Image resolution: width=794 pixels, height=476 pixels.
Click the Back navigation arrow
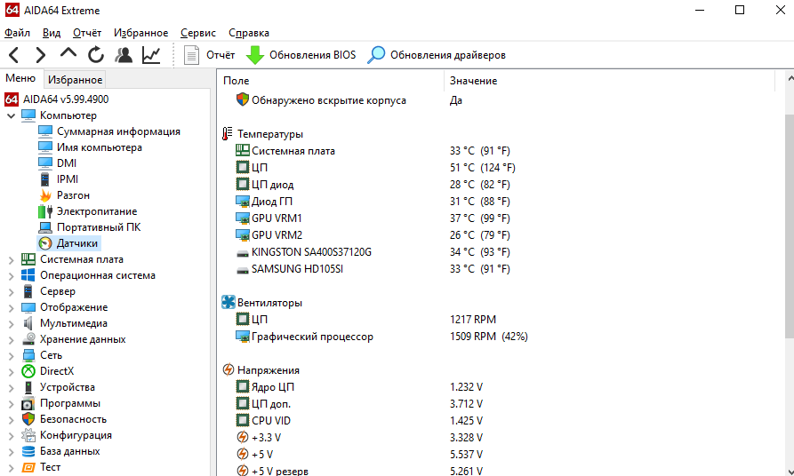[x=13, y=55]
